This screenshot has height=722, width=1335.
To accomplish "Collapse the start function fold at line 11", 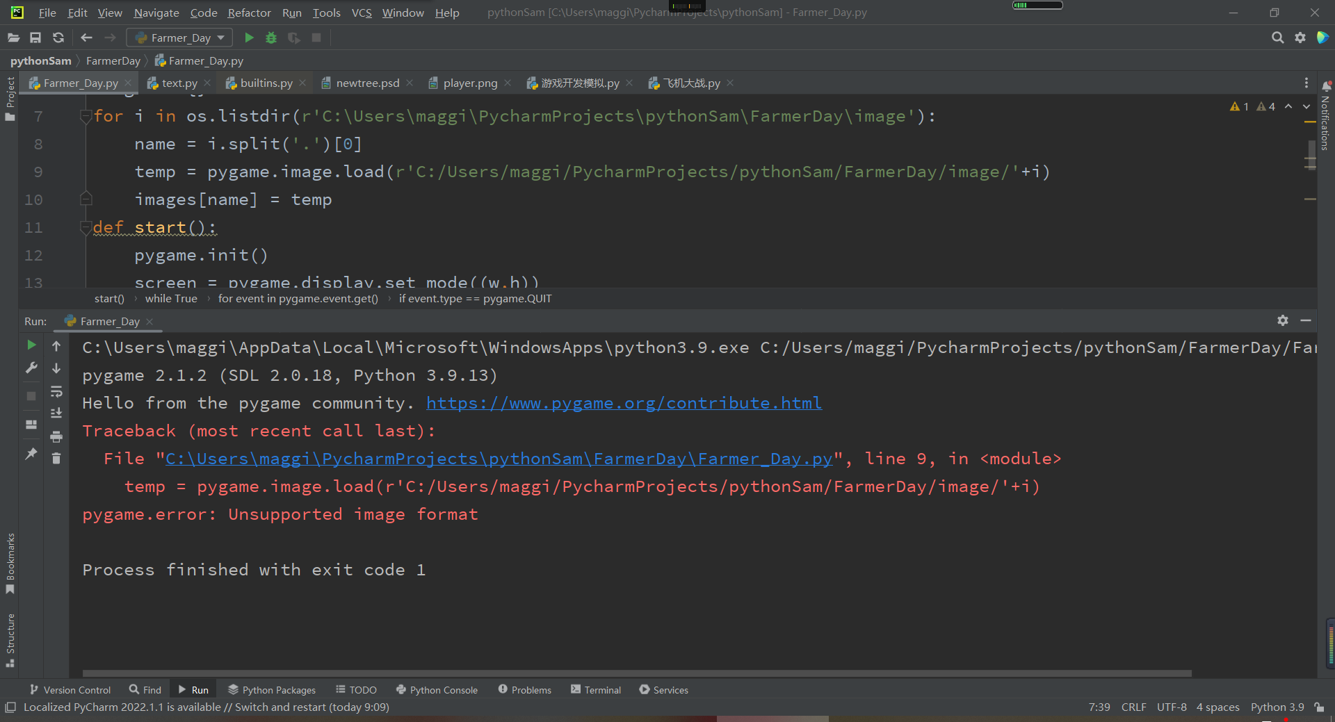I will [86, 227].
